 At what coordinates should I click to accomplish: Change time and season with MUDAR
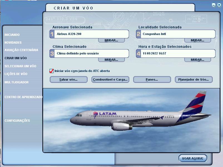click(197, 60)
